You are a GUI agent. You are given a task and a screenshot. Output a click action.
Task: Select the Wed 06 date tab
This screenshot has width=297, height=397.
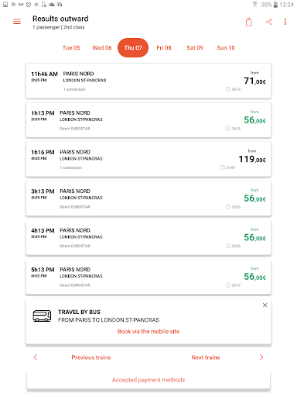[x=102, y=48]
